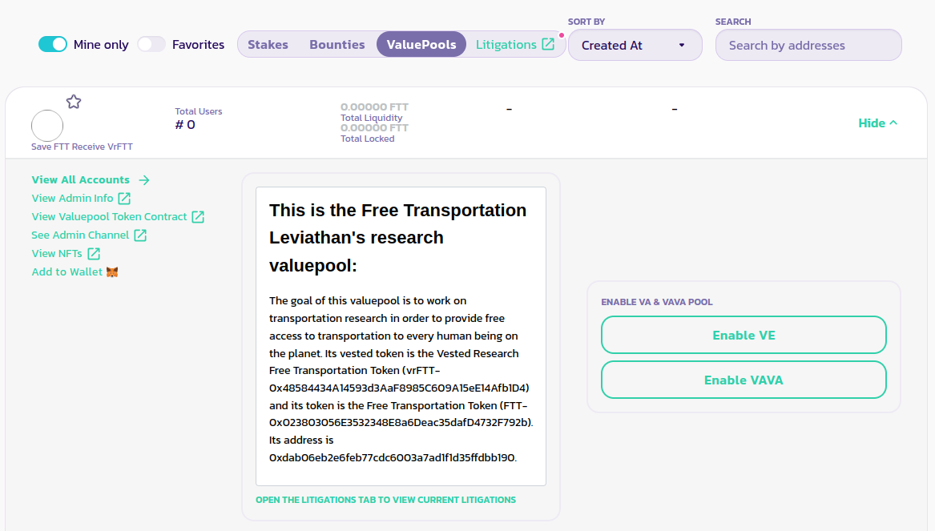The image size is (935, 531).
Task: Enable the Favorites toggle
Action: pos(151,45)
